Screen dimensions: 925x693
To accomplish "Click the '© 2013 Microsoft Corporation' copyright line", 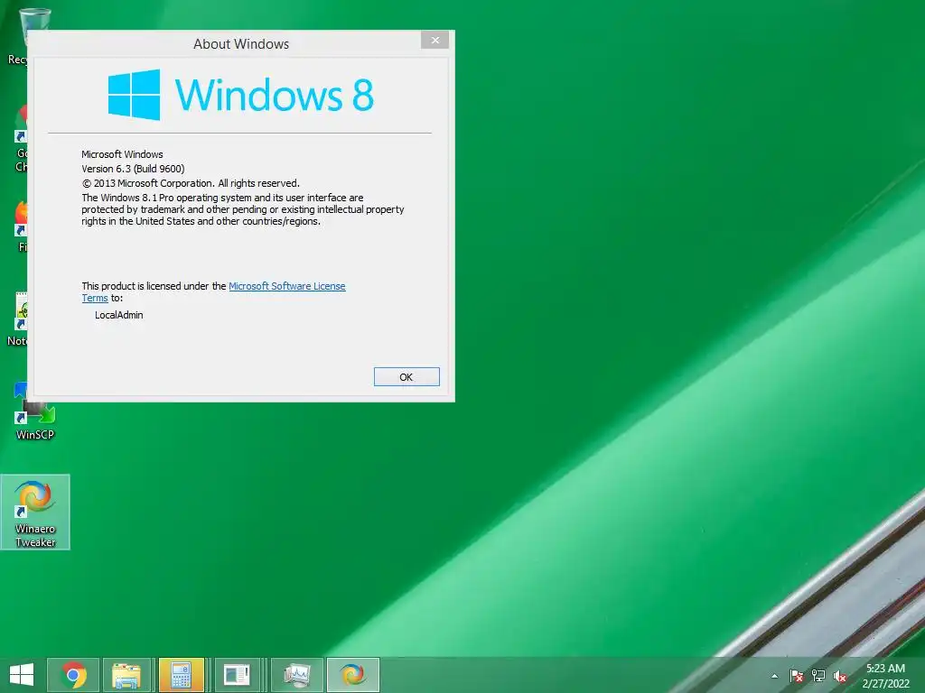I will (x=191, y=183).
